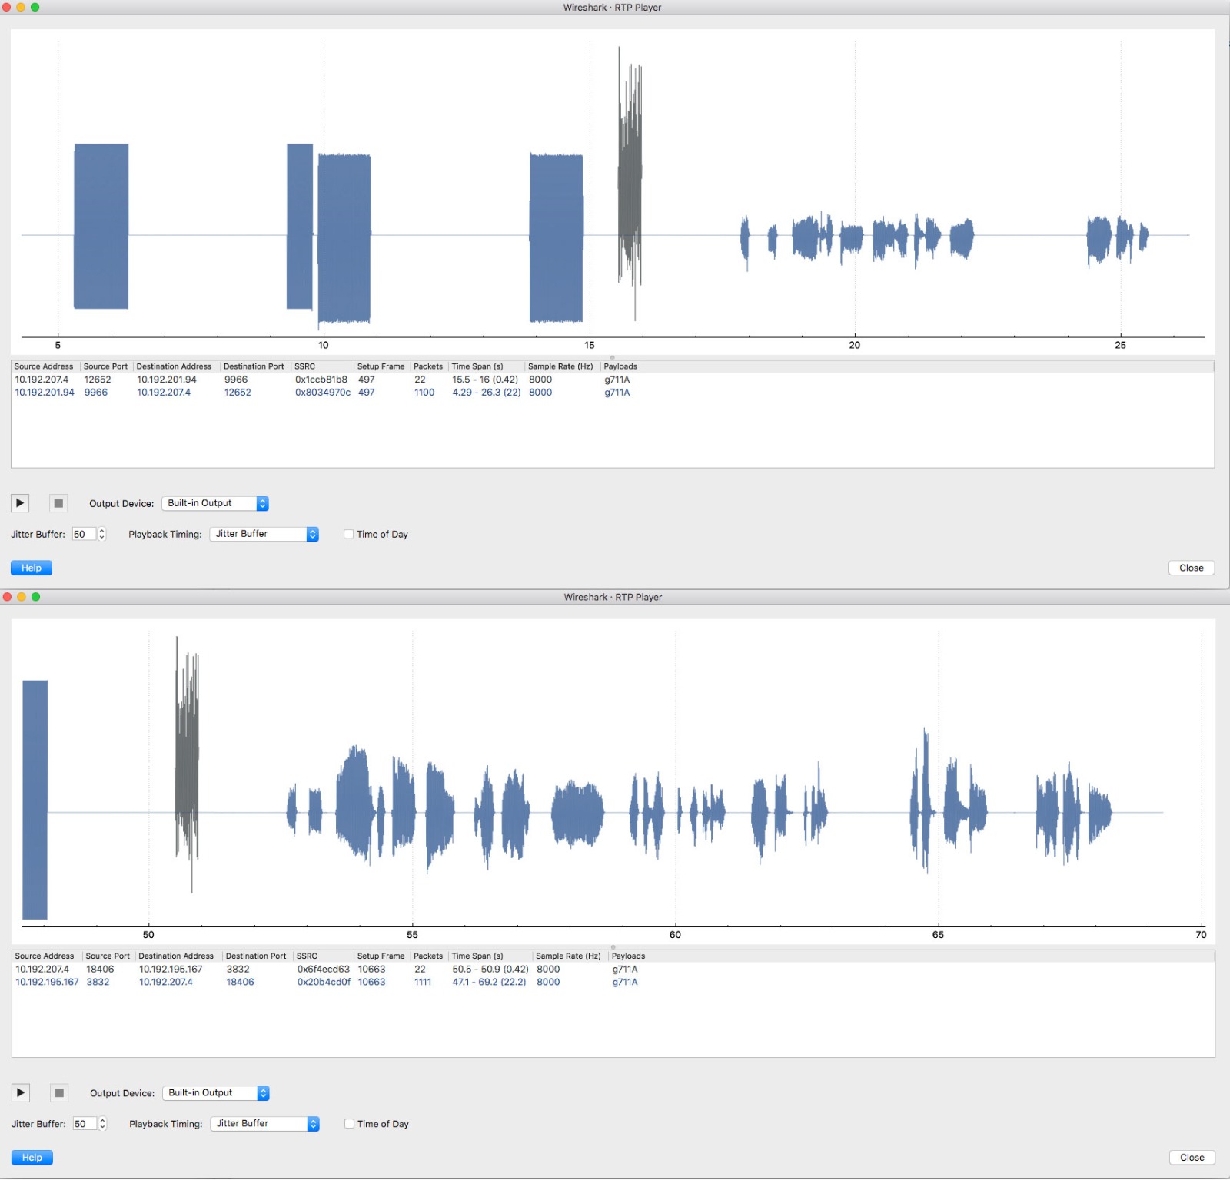1230x1180 pixels.
Task: Sort by Destination Port column in bottom window
Action: pos(257,956)
